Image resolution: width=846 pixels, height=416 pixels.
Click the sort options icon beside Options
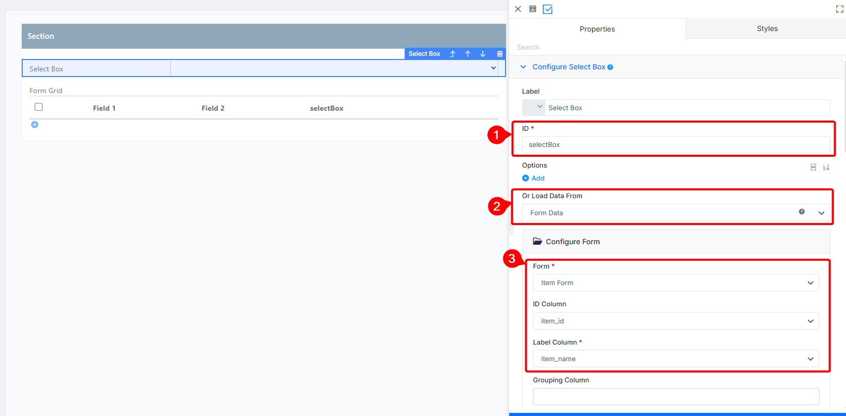826,167
